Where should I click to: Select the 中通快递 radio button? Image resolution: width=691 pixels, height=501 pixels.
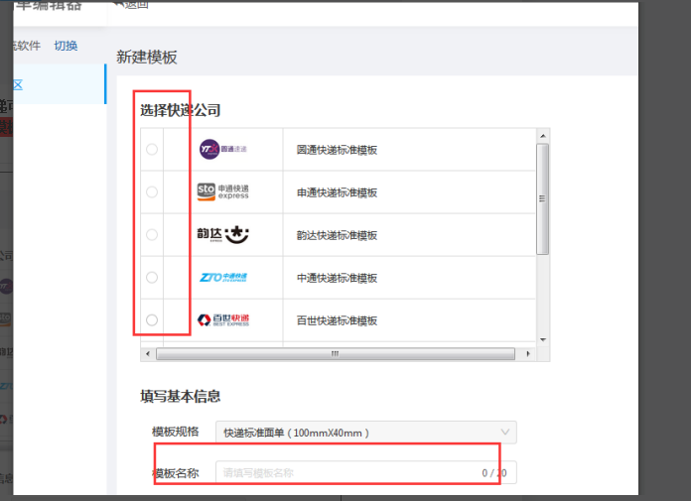[152, 278]
